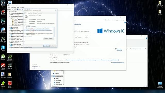Launch Grand Theft Auto V shortcut on left
The height and width of the screenshot is (93, 165).
pos(3,40)
